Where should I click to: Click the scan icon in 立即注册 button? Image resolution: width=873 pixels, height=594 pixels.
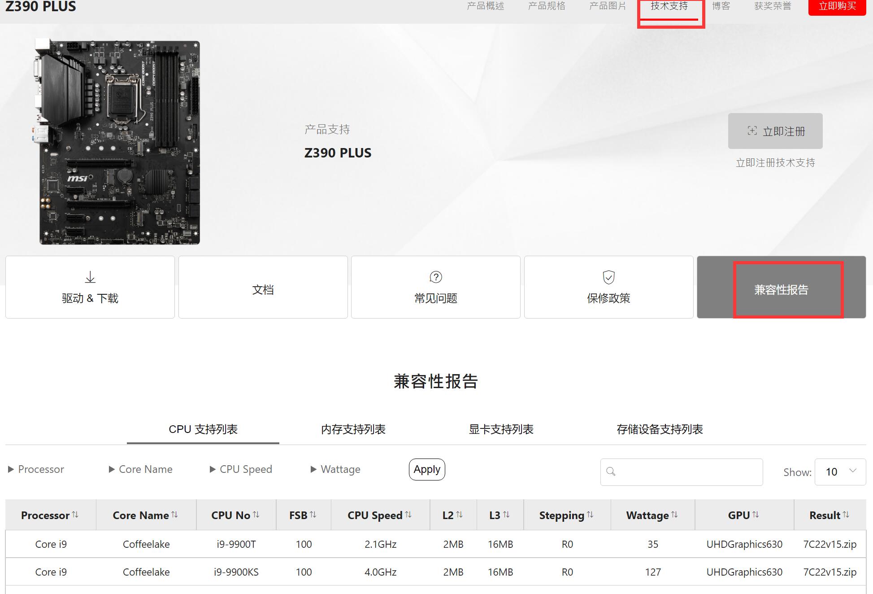[x=752, y=131]
